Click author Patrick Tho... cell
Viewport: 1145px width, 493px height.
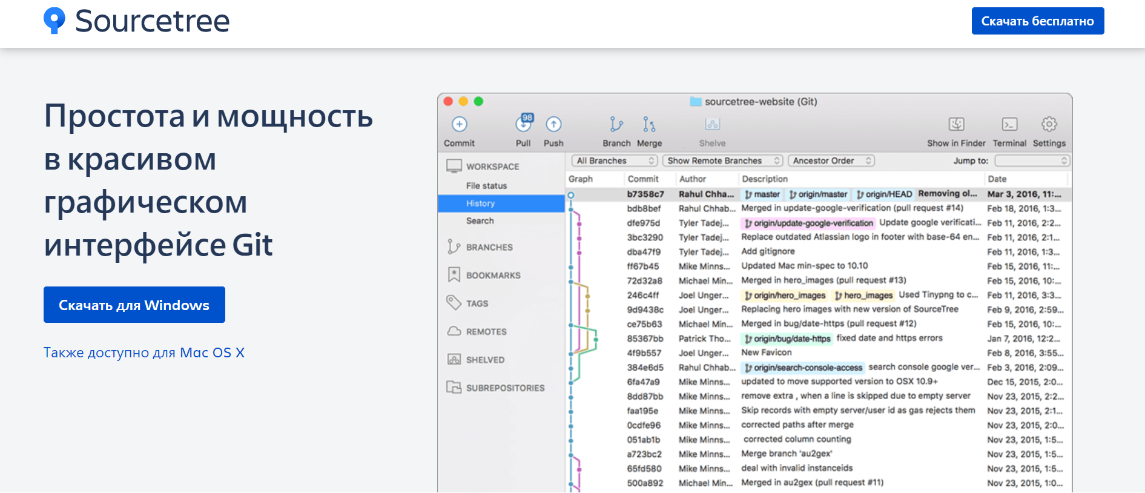tap(704, 339)
